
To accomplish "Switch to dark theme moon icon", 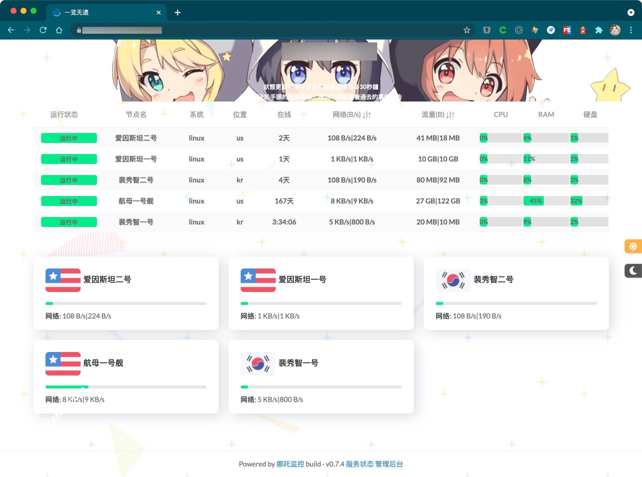I will click(x=633, y=271).
